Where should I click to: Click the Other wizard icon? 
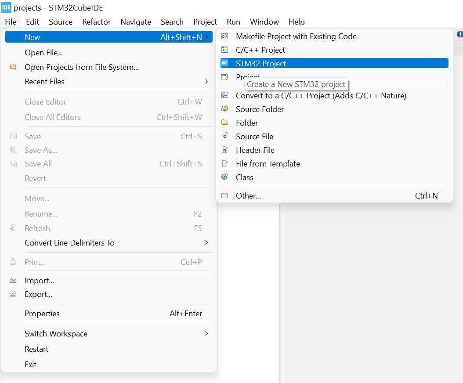pos(225,195)
